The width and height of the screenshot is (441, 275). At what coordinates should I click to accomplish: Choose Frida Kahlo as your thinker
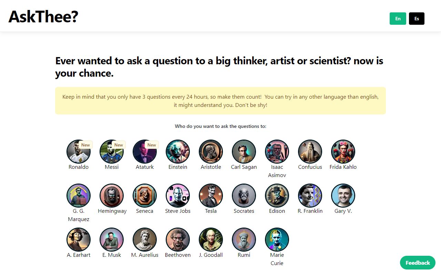click(x=343, y=151)
